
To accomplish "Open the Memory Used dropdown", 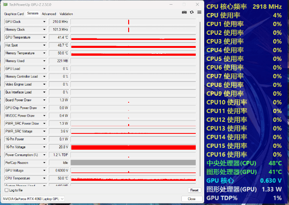I will click(x=44, y=61).
